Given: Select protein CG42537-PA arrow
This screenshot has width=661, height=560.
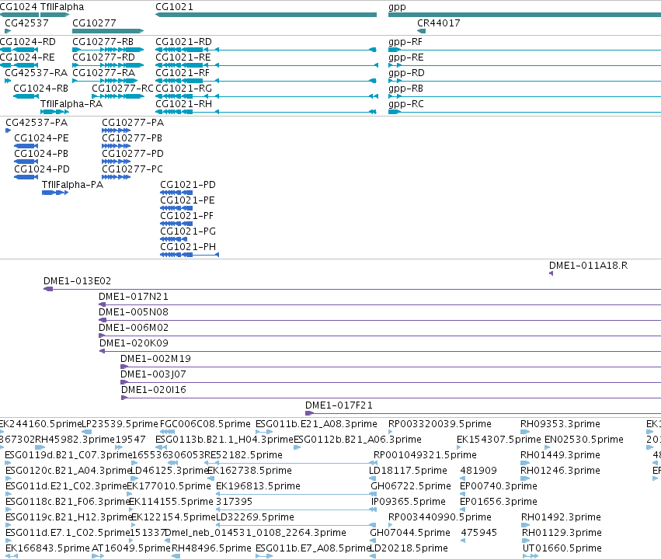Looking at the screenshot, I should 8,130.
